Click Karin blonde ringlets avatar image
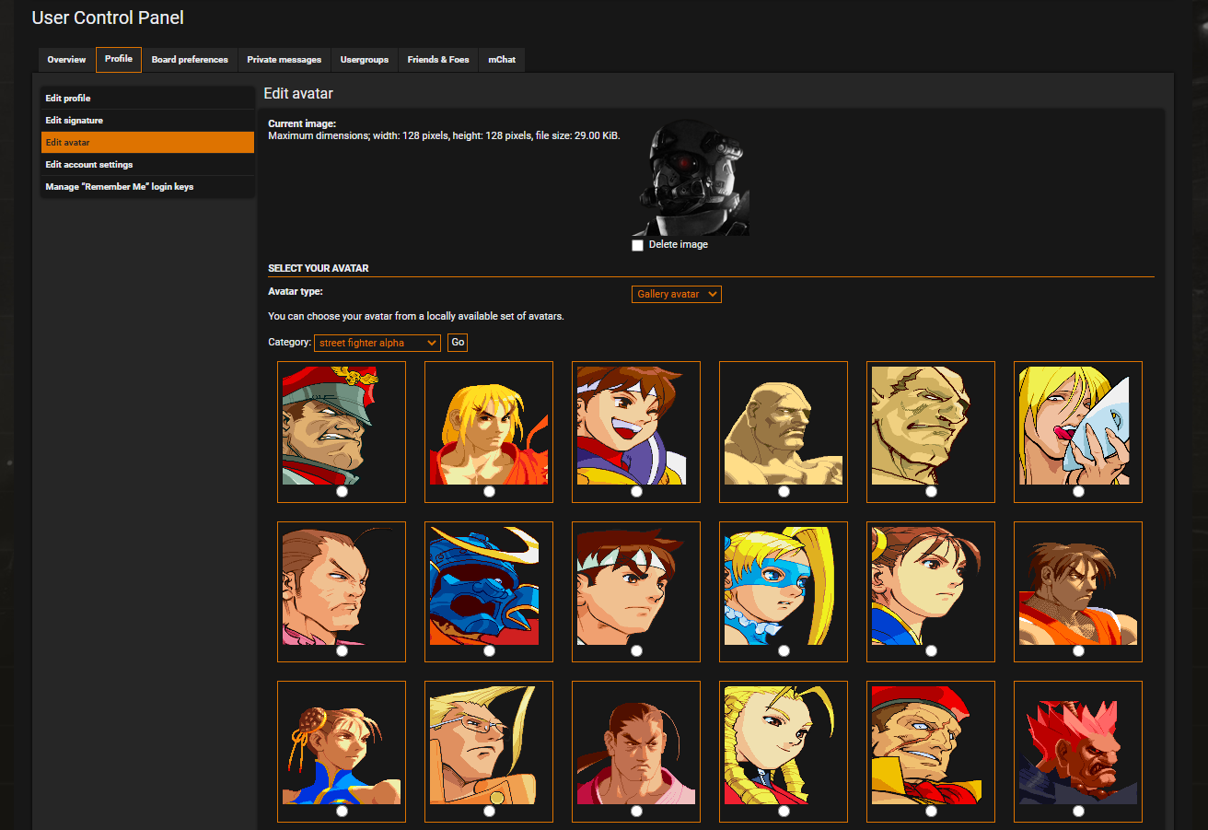 784,745
